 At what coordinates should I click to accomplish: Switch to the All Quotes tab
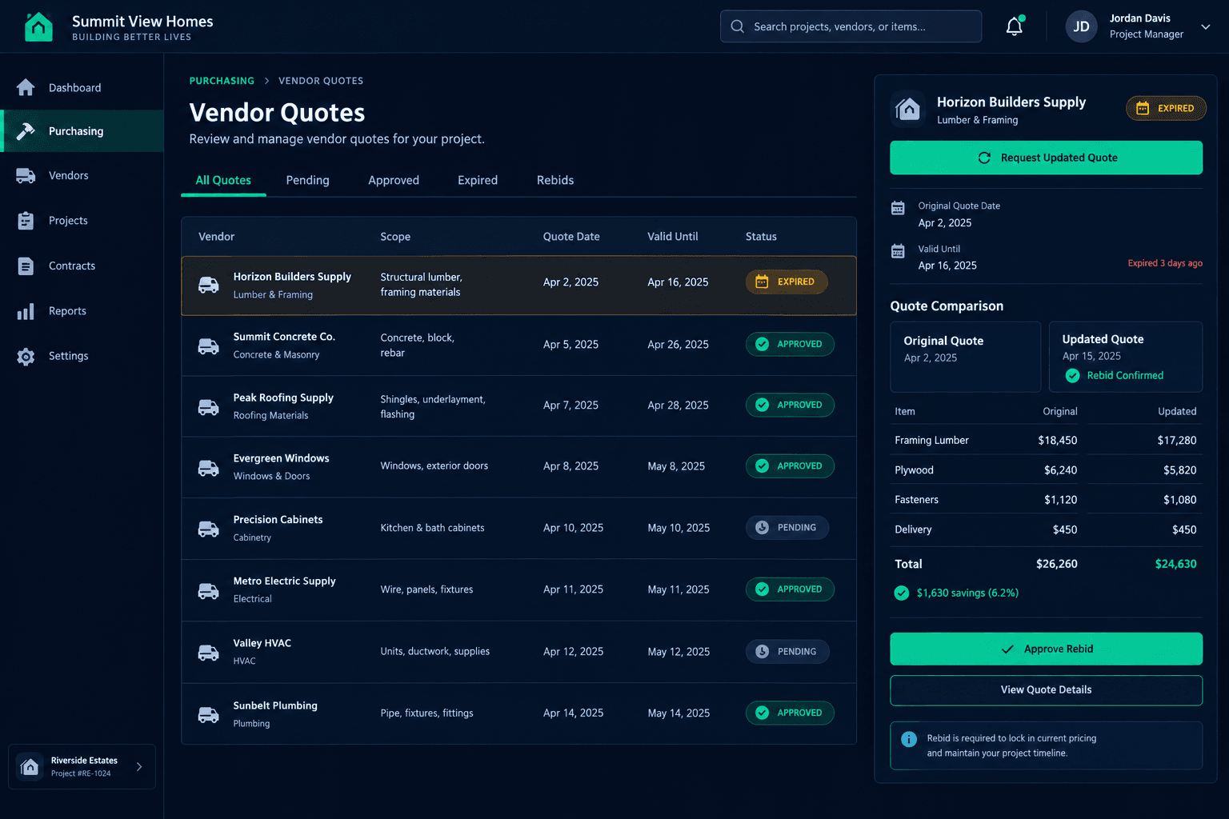(x=223, y=181)
